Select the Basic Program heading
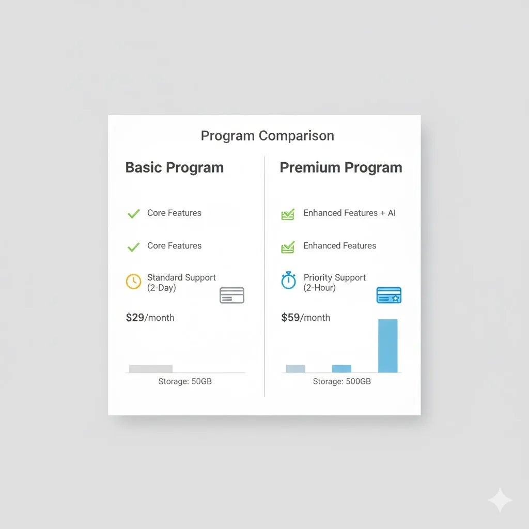529x529 pixels. 175,168
